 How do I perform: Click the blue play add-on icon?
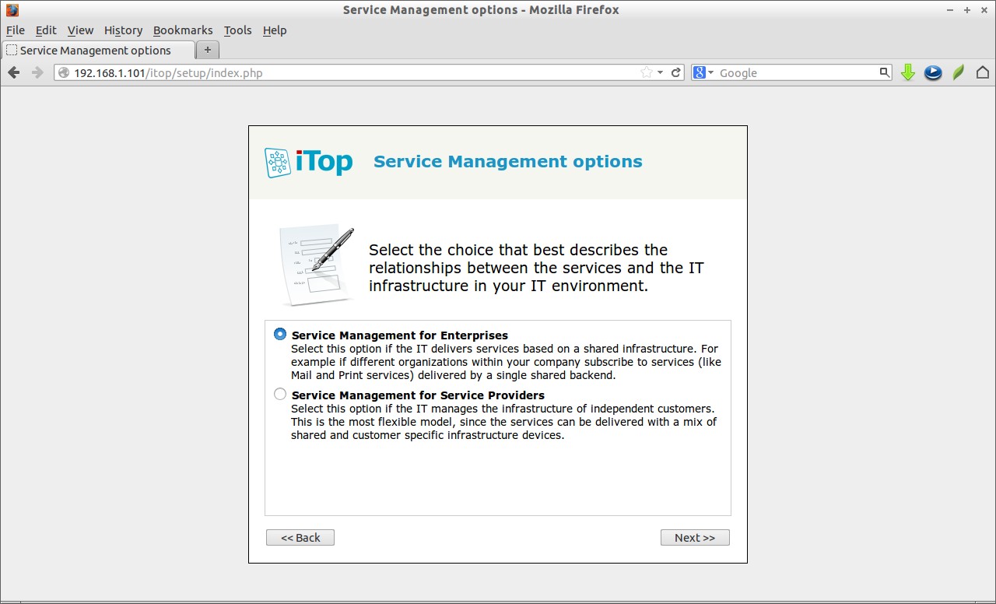(933, 72)
